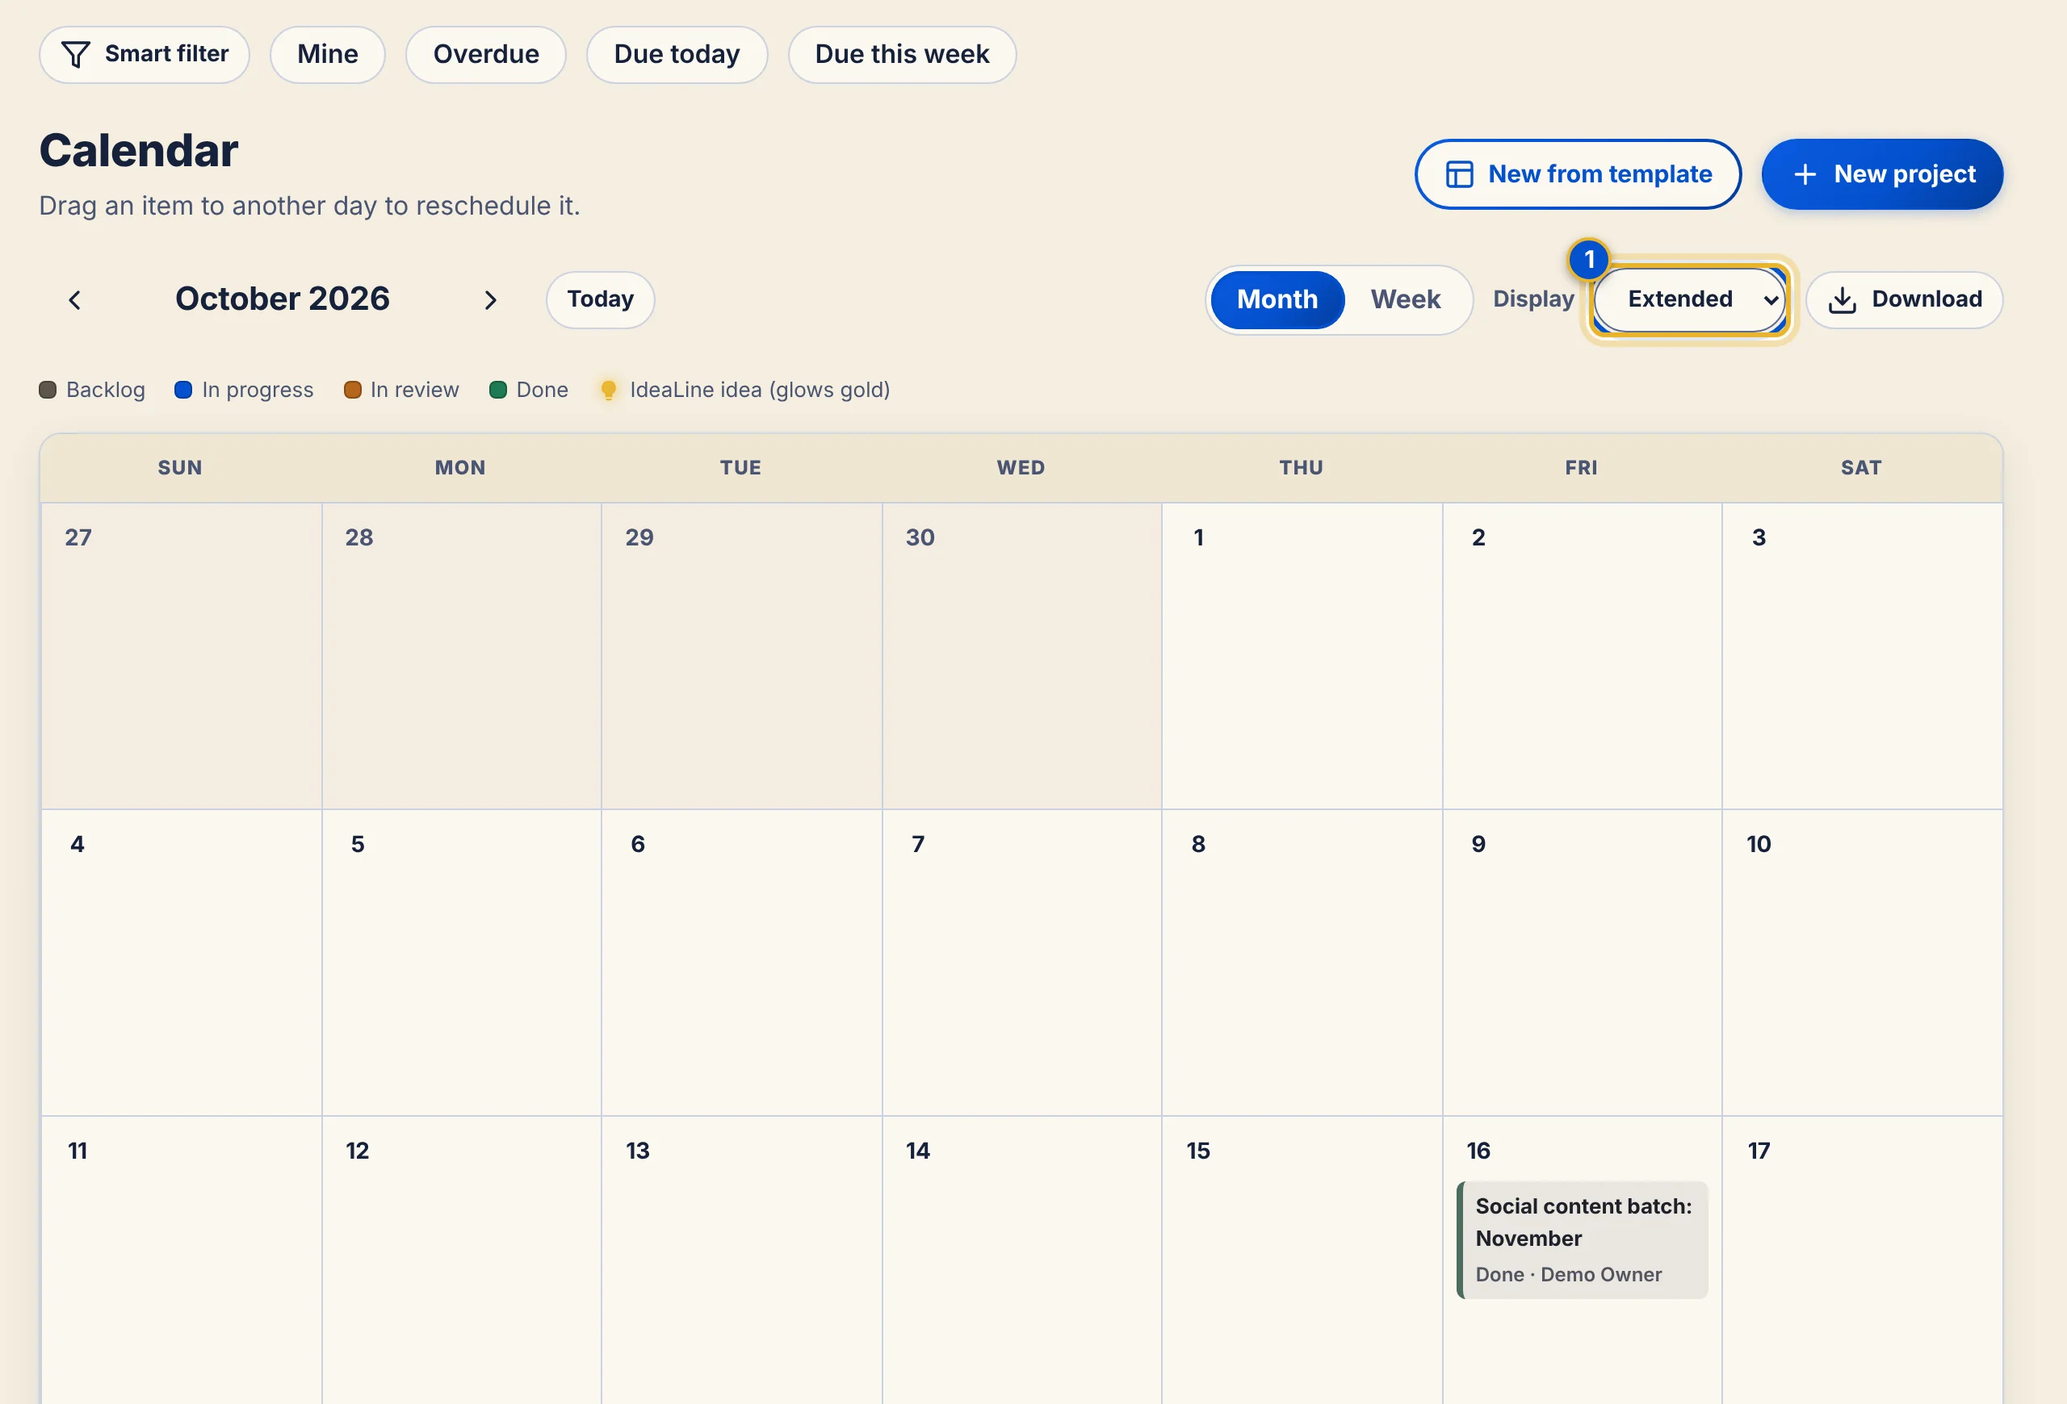Click the IdeaLine lightbulb legend icon
The width and height of the screenshot is (2067, 1404).
[x=608, y=389]
